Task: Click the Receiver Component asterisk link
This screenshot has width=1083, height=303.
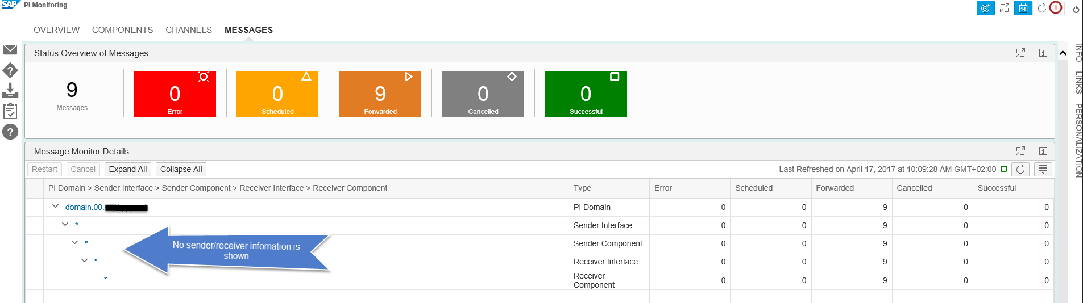Action: [x=106, y=279]
